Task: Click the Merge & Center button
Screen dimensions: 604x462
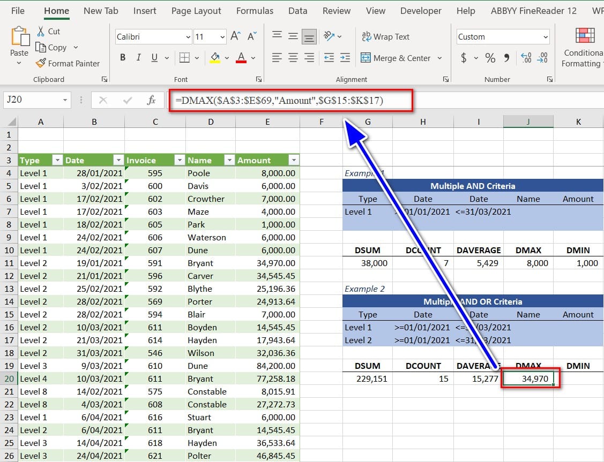Action: [x=396, y=58]
